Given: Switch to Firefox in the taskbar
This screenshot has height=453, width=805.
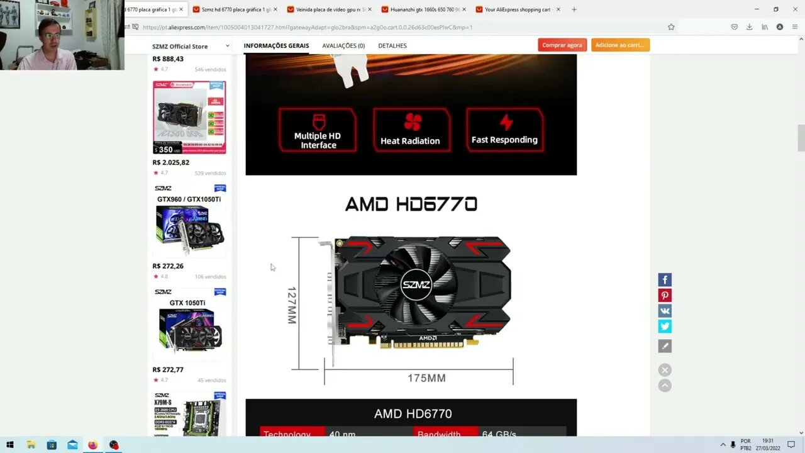Looking at the screenshot, I should (x=93, y=445).
